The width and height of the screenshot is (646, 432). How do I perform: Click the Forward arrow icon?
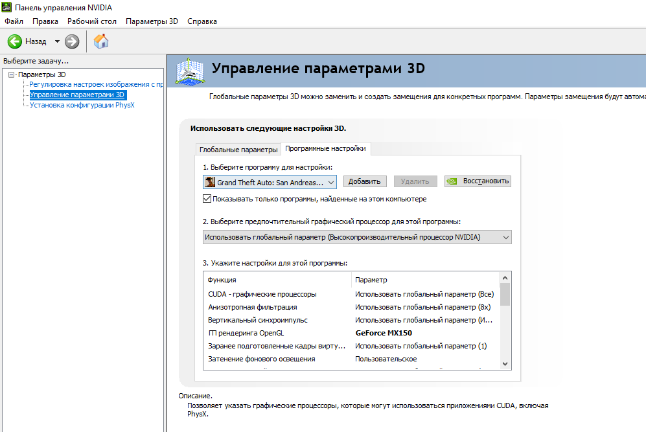click(x=72, y=41)
